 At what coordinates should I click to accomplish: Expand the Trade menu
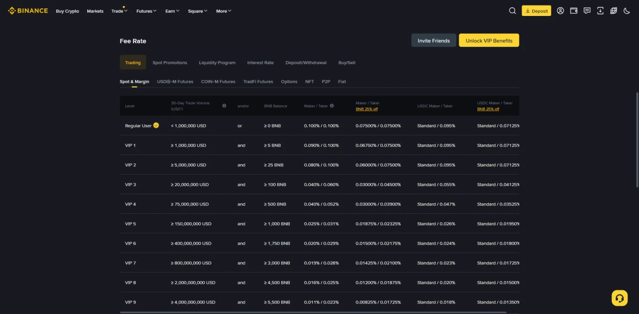[x=119, y=11]
